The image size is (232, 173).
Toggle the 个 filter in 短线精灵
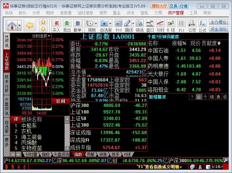click(205, 97)
